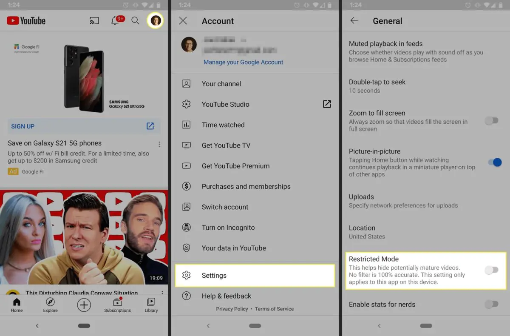Open the three-dot menu on the Claudia Conway video
The width and height of the screenshot is (510, 336).
click(162, 292)
